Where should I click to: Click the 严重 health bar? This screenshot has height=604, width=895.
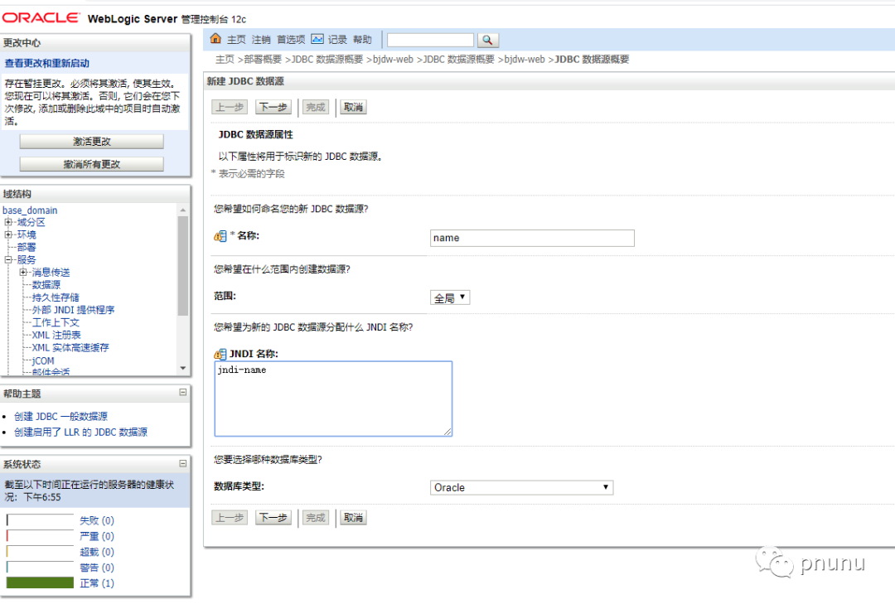pyautogui.click(x=40, y=535)
